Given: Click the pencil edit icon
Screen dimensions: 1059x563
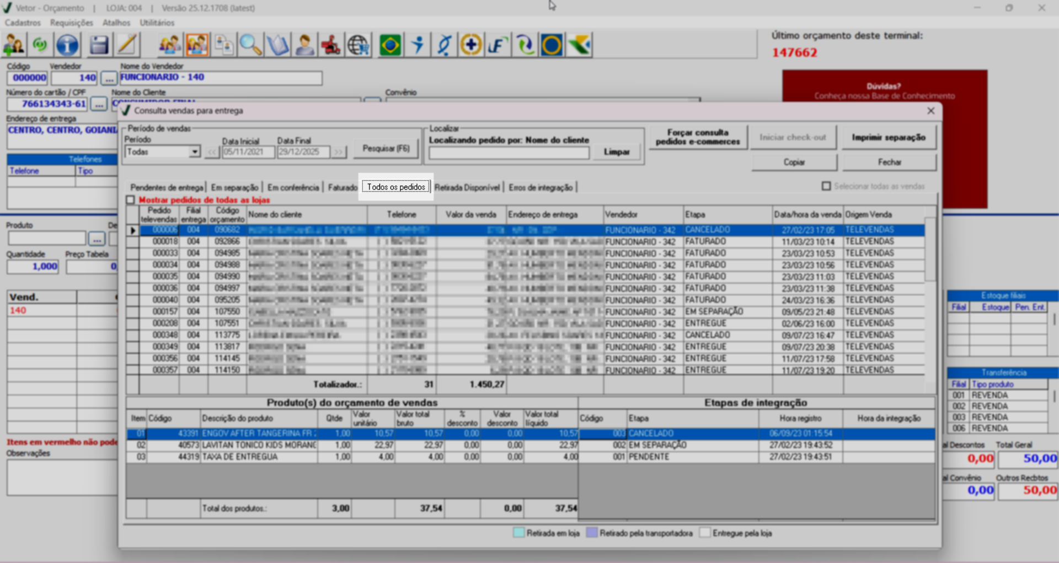Looking at the screenshot, I should coord(127,45).
